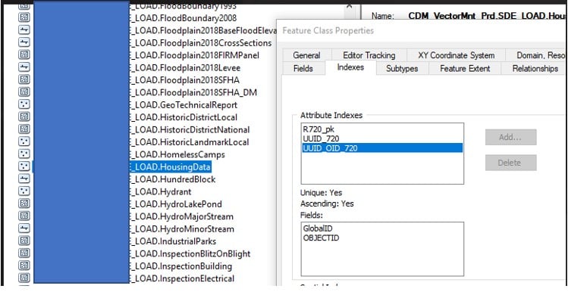Open the Subtypes tab

[x=402, y=68]
